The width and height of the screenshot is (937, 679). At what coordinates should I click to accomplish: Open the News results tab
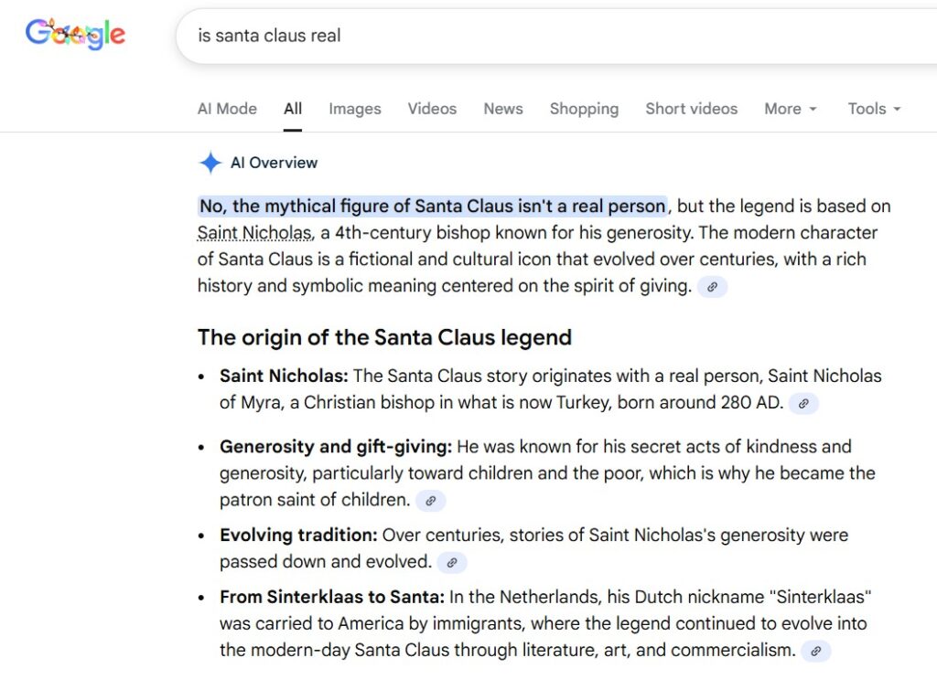(502, 109)
